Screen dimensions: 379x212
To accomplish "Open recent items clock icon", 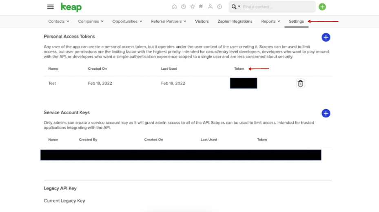I will [x=184, y=7].
